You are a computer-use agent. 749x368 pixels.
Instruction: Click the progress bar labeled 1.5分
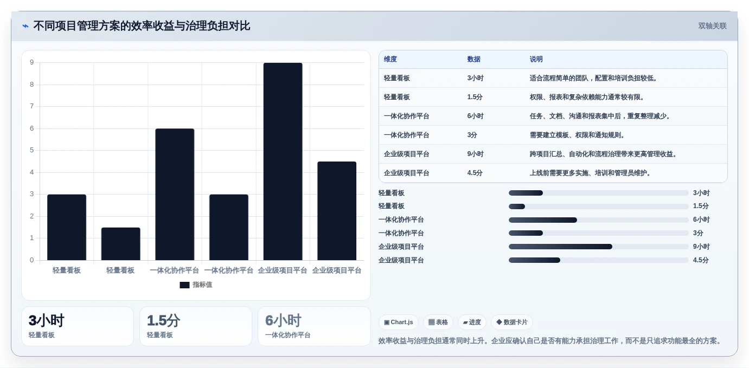point(599,206)
